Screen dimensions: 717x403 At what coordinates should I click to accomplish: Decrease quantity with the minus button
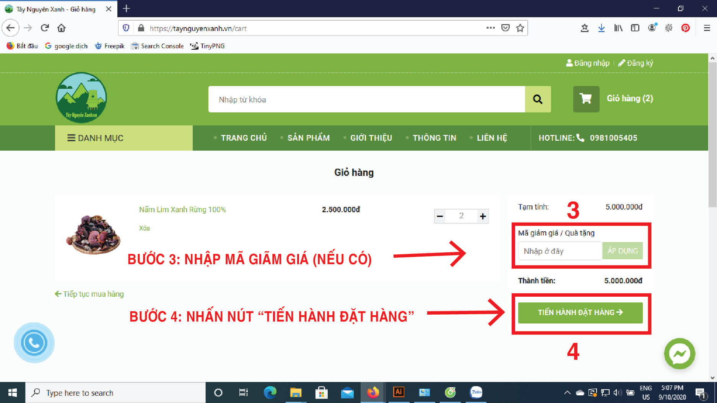[440, 216]
